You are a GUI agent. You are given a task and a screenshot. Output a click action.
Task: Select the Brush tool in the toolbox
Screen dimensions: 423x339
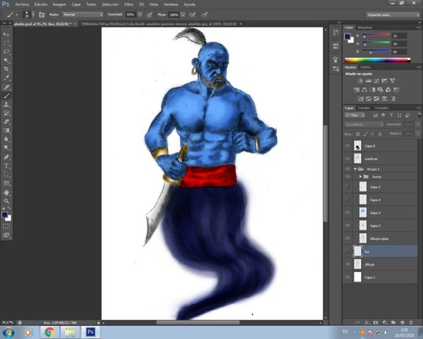pos(6,96)
